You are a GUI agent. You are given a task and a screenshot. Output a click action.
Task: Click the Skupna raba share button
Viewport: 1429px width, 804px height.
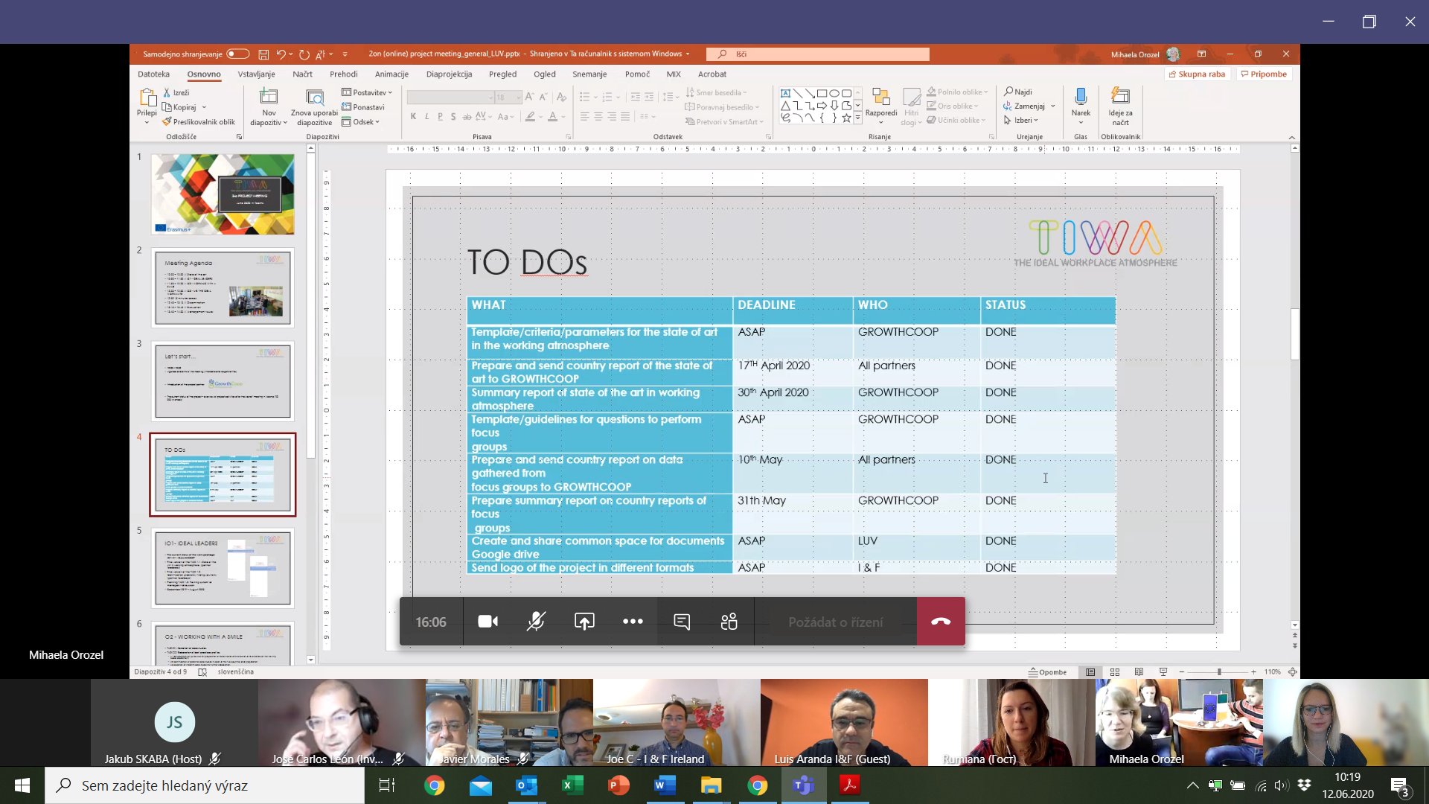tap(1197, 74)
